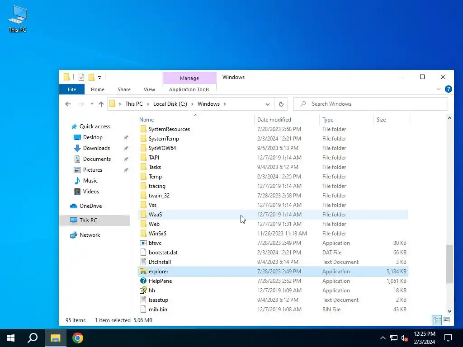Select the HelpPane application icon
463x347 pixels.
click(143, 281)
